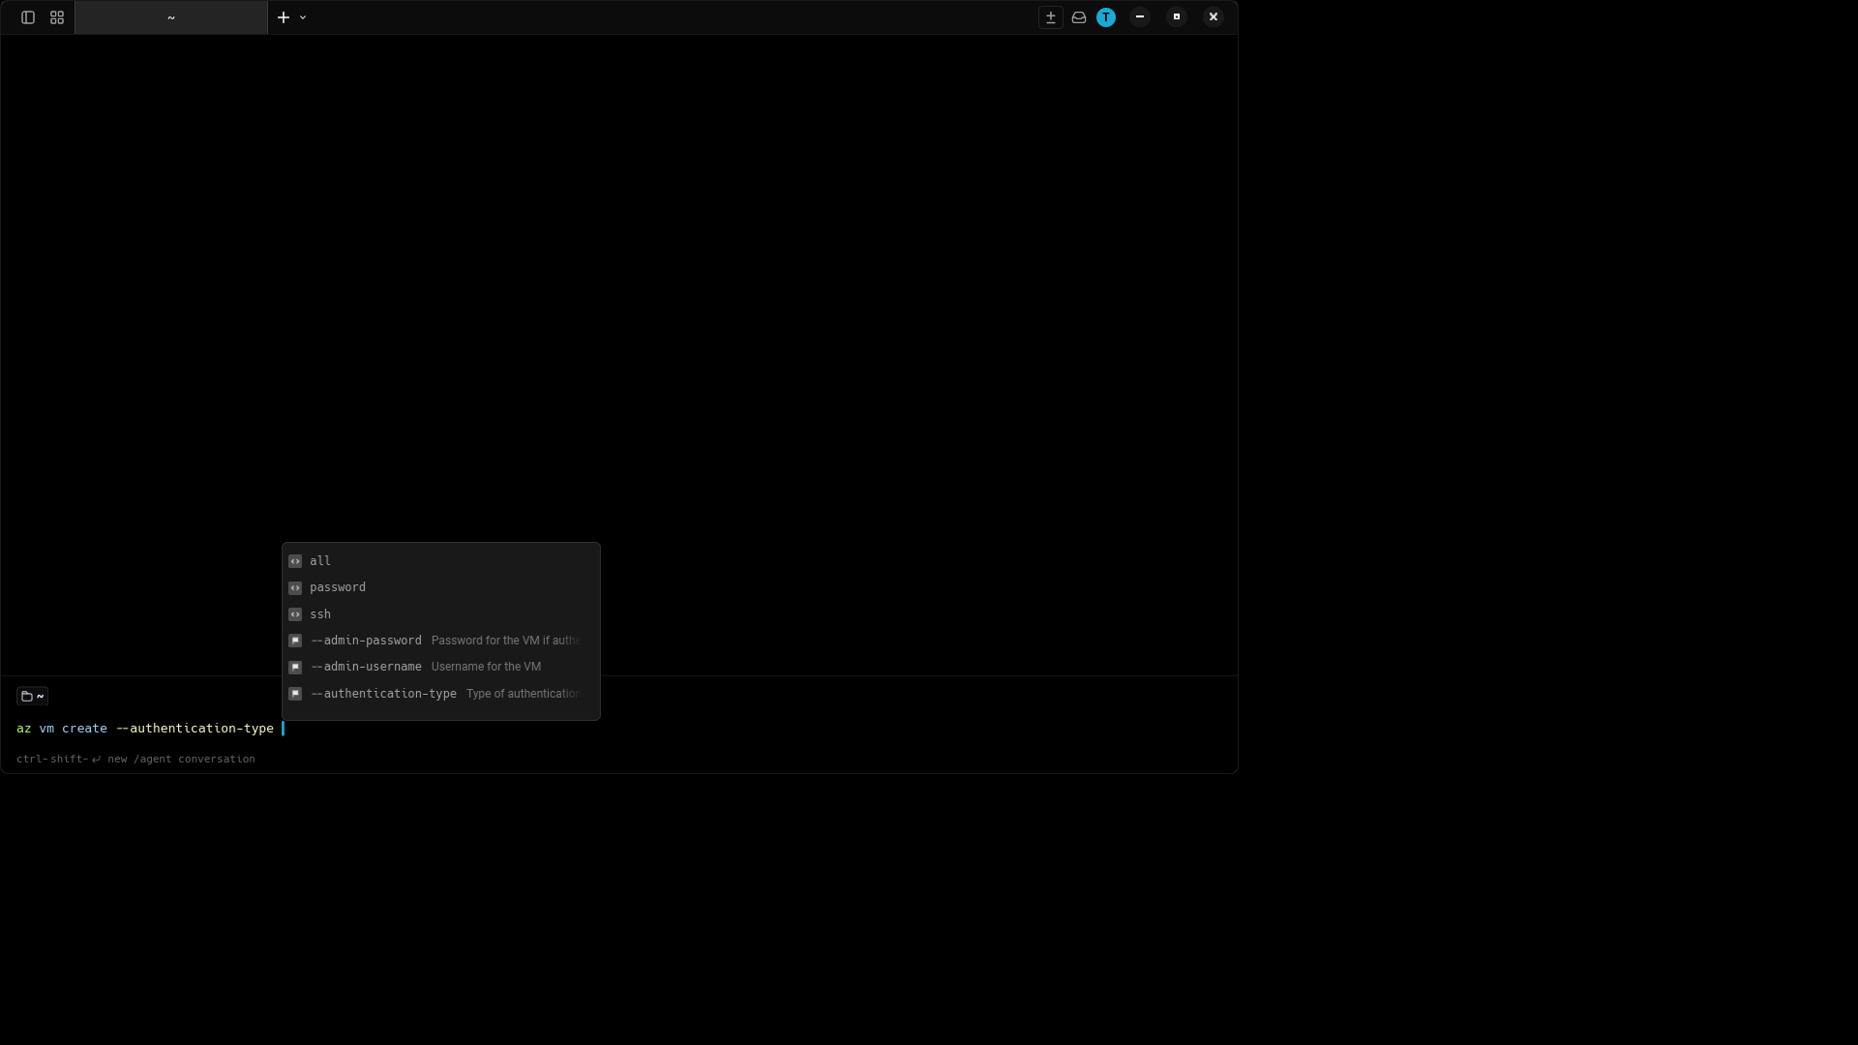Choose the --authentication-type flag suggestion
This screenshot has height=1045, width=1858.
(x=441, y=694)
